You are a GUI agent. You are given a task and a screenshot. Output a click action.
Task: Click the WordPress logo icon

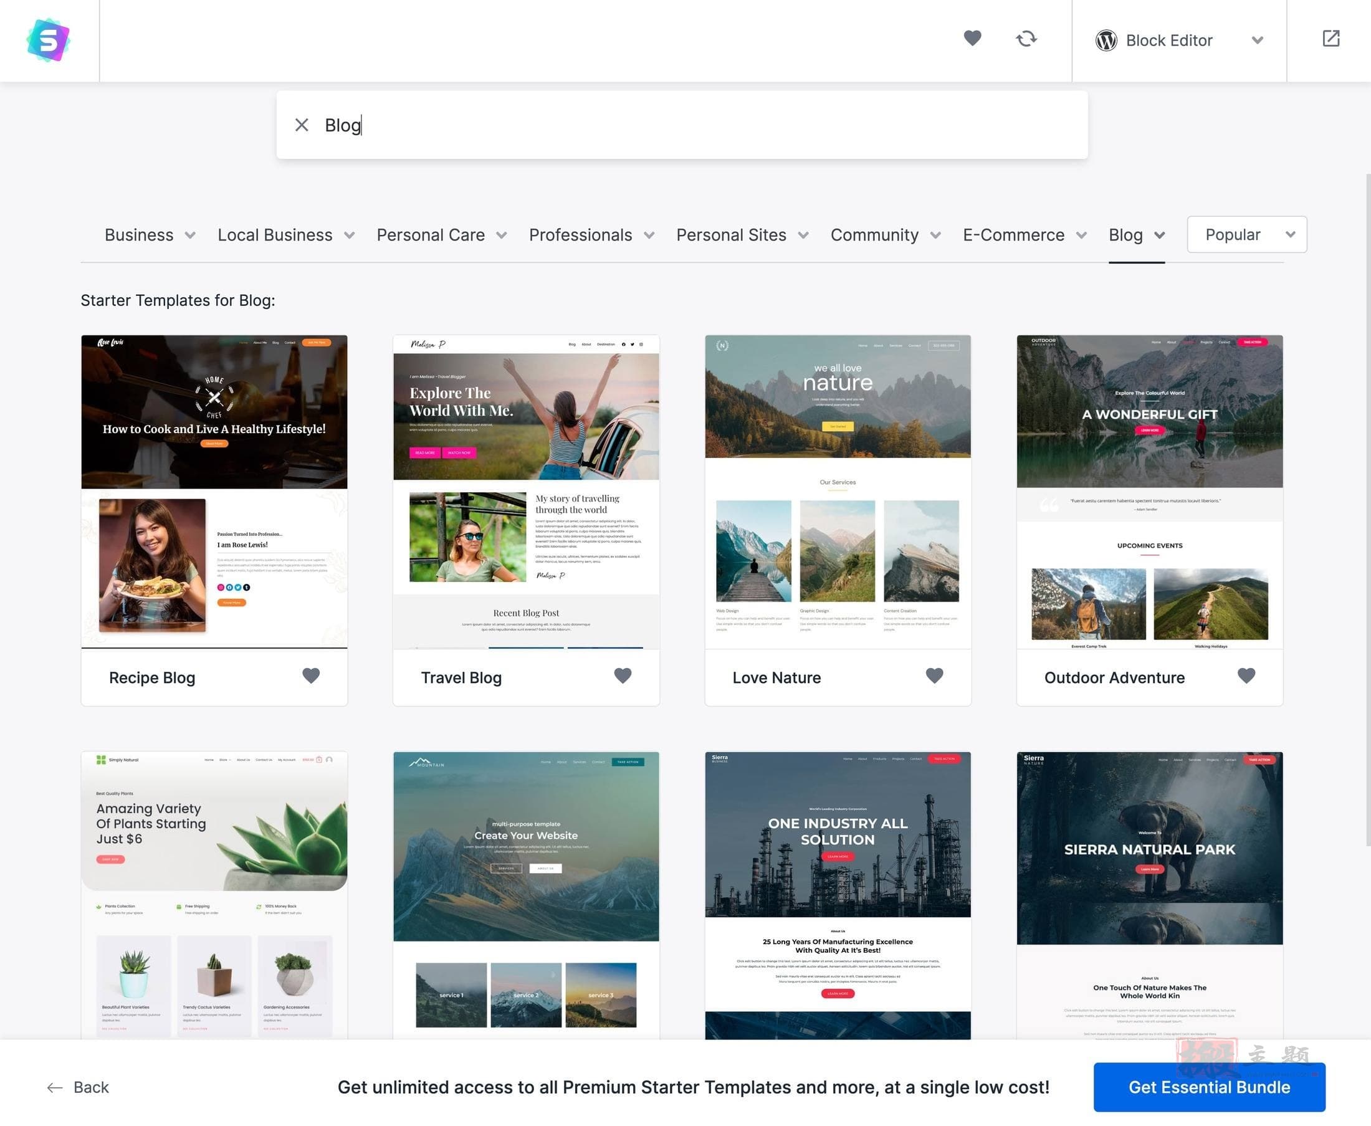(1106, 41)
